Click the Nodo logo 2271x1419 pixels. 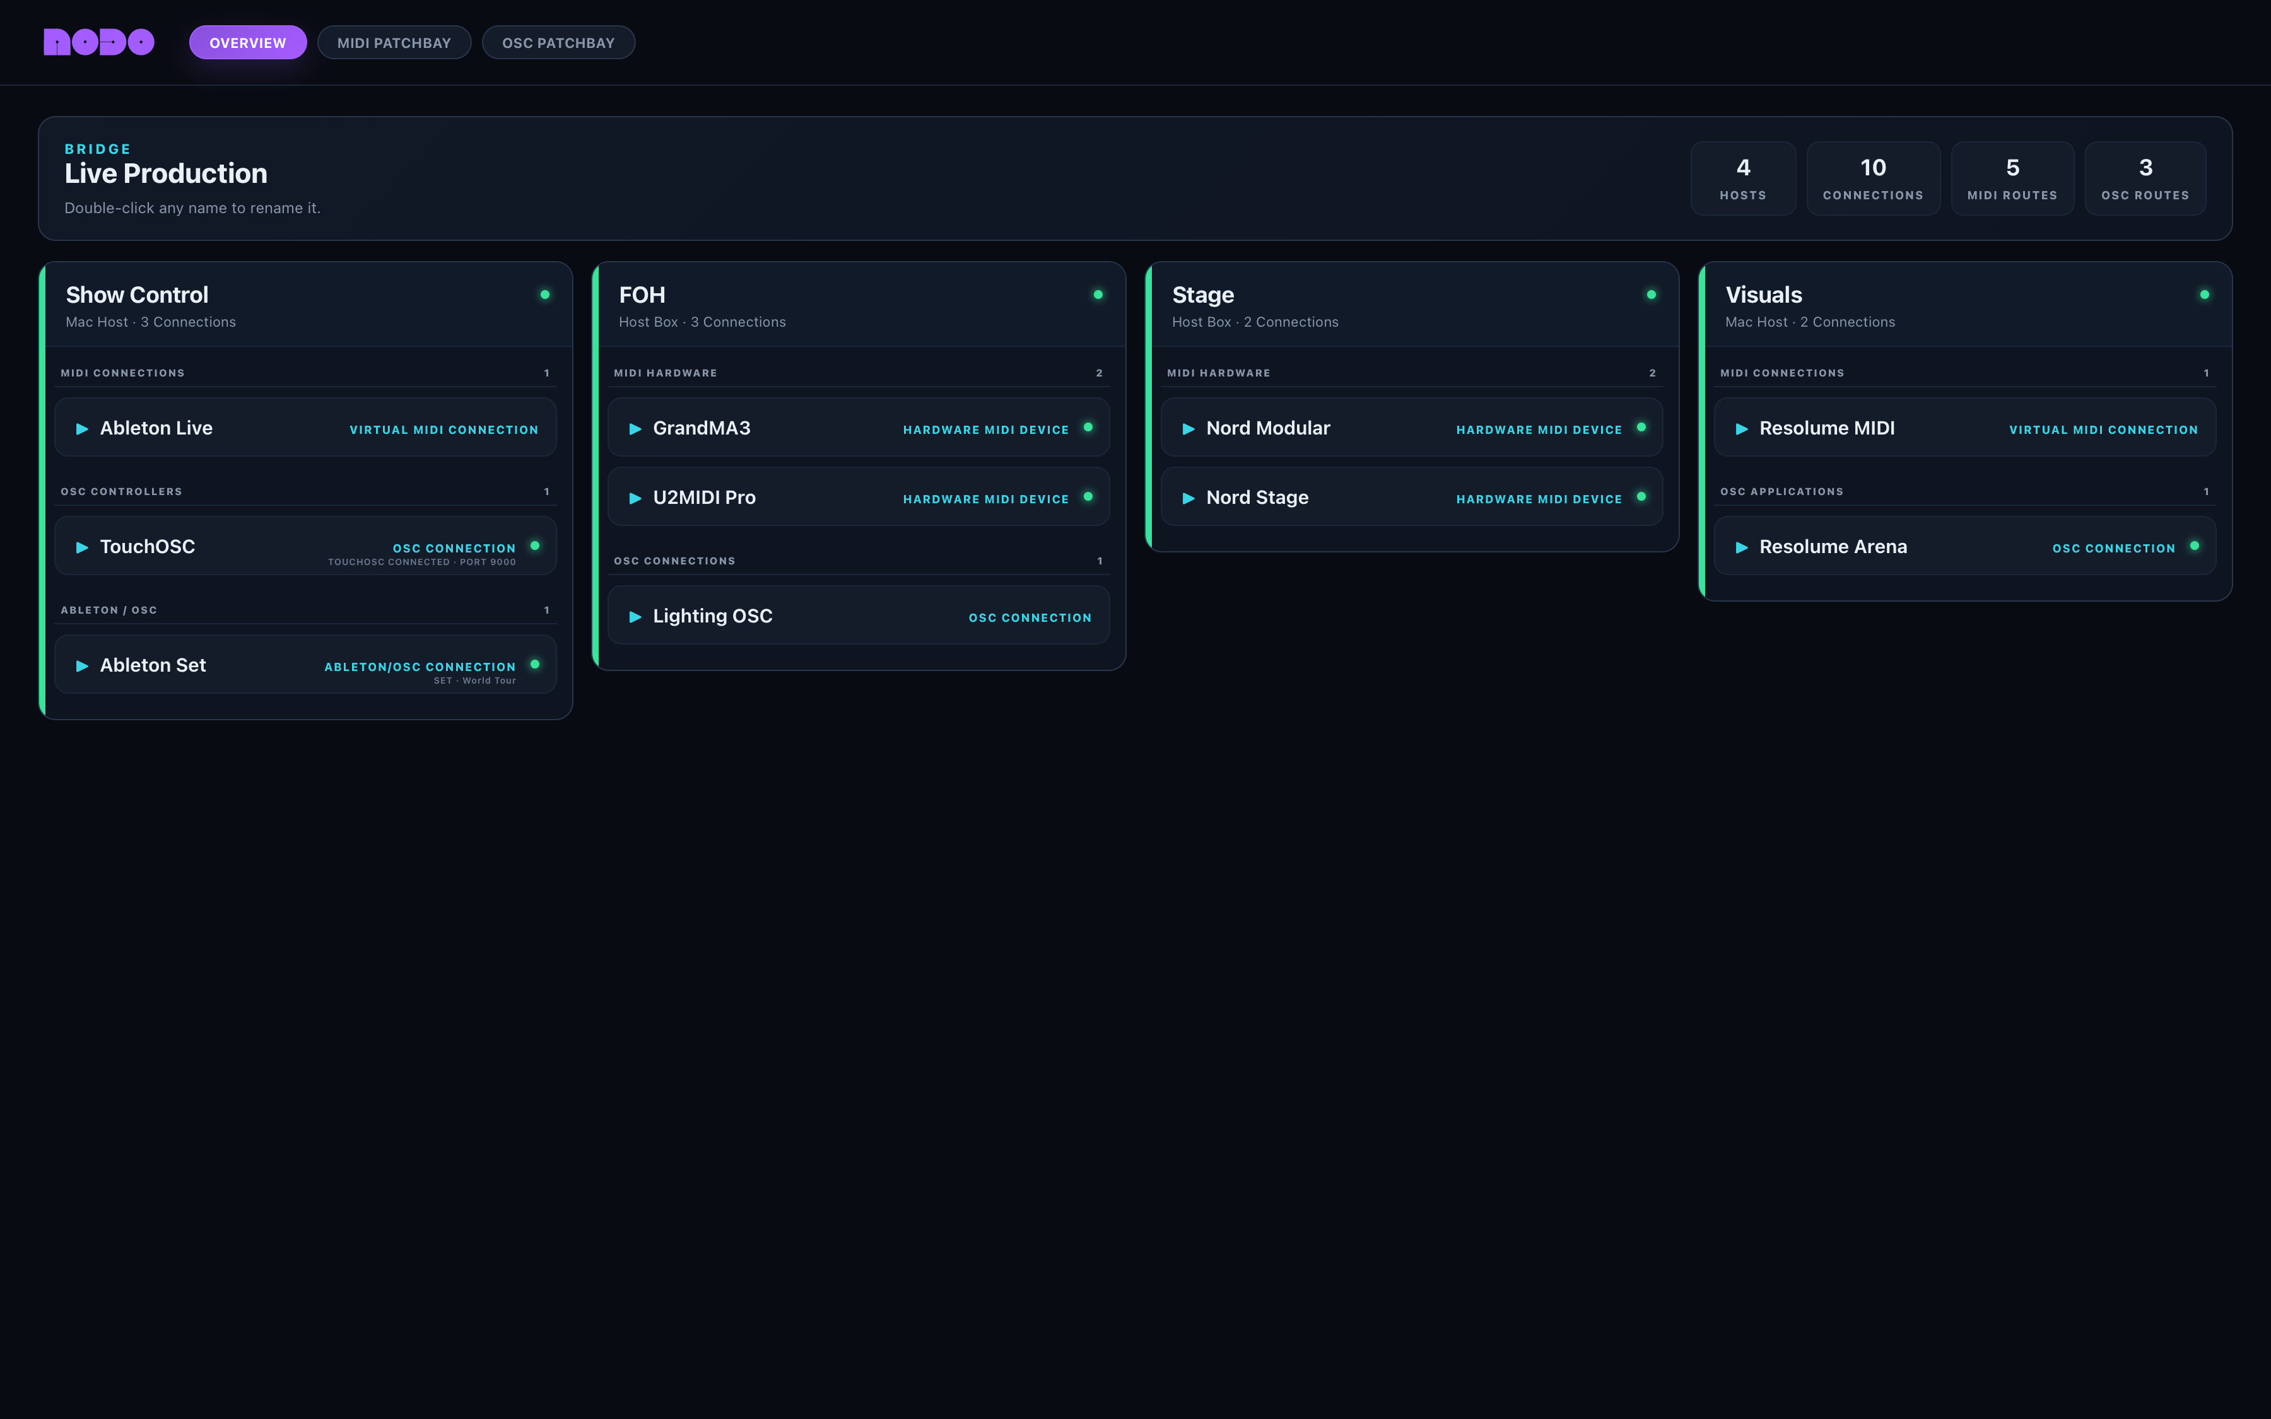98,42
